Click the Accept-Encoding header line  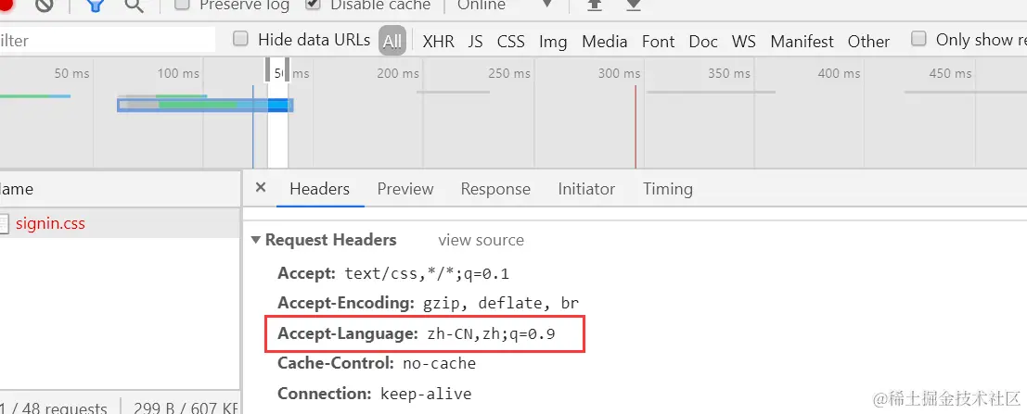point(429,303)
